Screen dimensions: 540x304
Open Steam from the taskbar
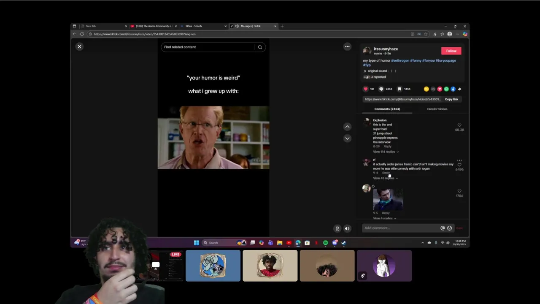(344, 243)
